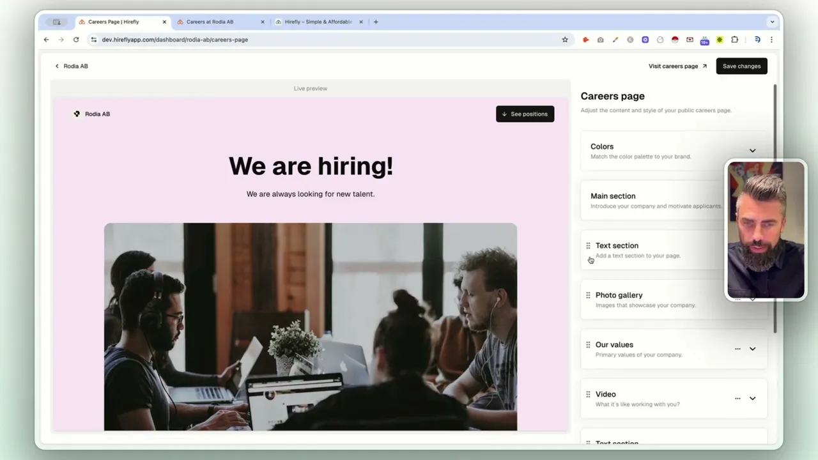Screen dimensions: 818x460
Task: Click the extension icon with 10+ badge
Action: pyautogui.click(x=704, y=40)
